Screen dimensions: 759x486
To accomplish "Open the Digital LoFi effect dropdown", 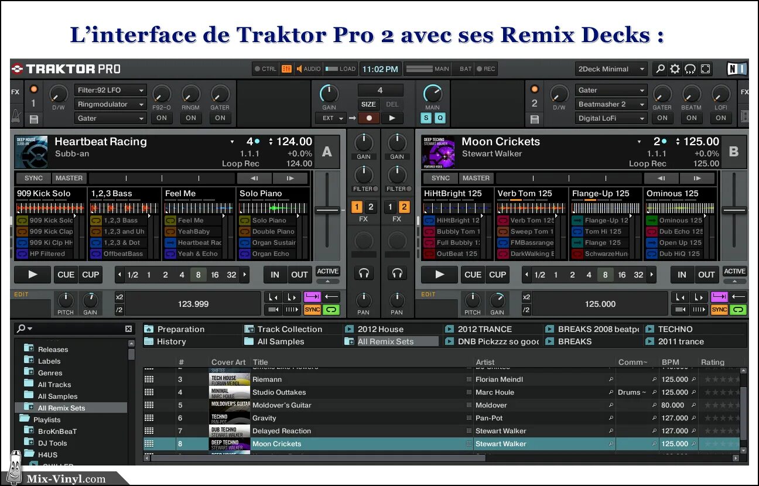I will [611, 118].
